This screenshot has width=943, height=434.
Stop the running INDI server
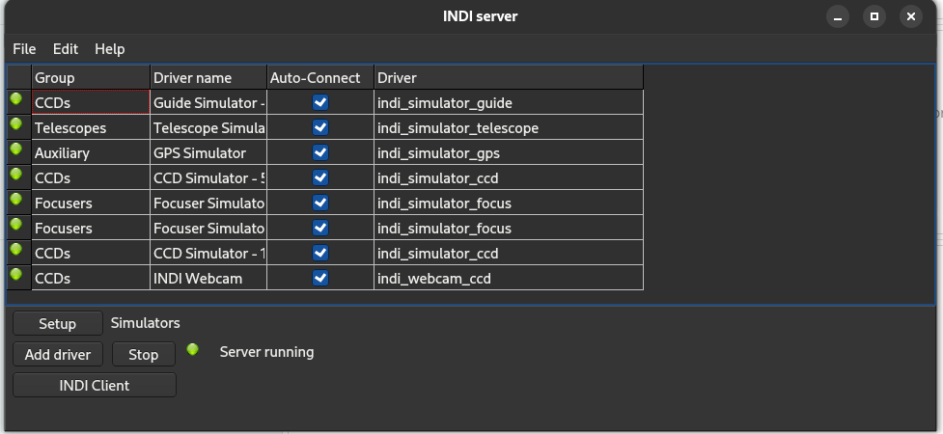pyautogui.click(x=143, y=355)
